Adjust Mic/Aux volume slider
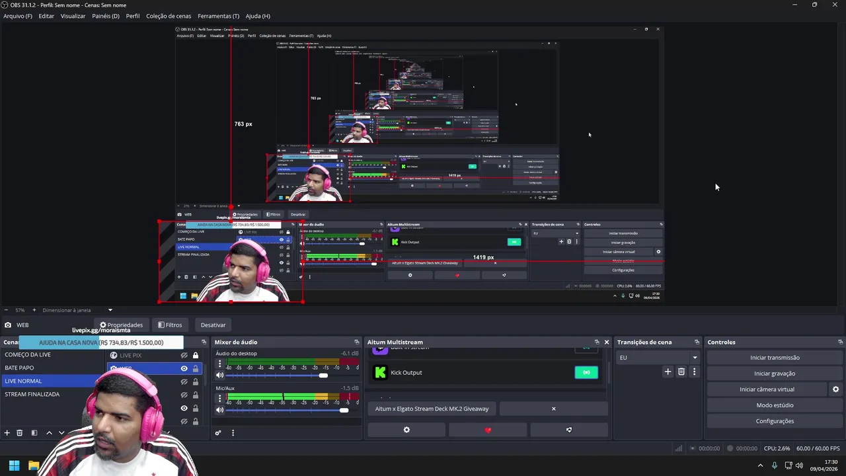This screenshot has width=846, height=476. click(x=344, y=410)
